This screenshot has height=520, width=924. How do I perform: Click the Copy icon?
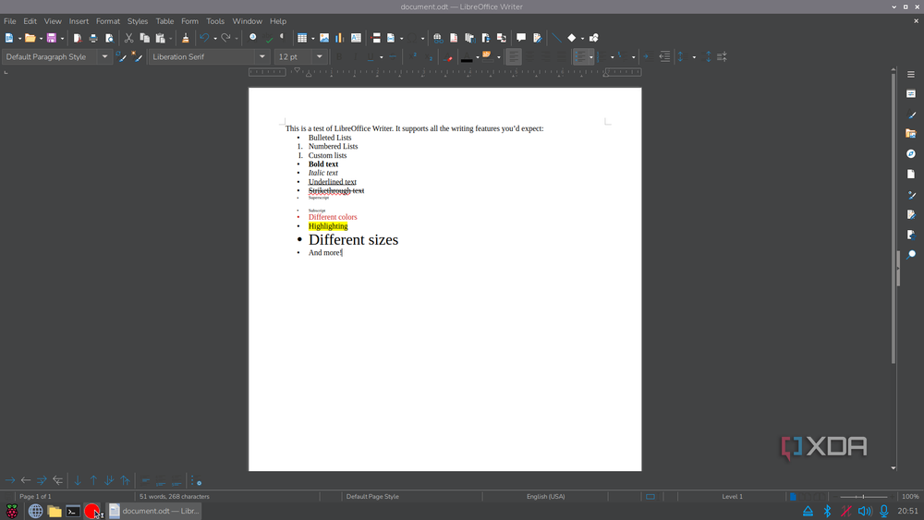pyautogui.click(x=144, y=38)
